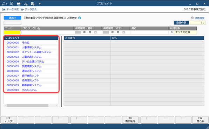Click the 社員番号 column header
209x129 pixels.
tap(87, 38)
